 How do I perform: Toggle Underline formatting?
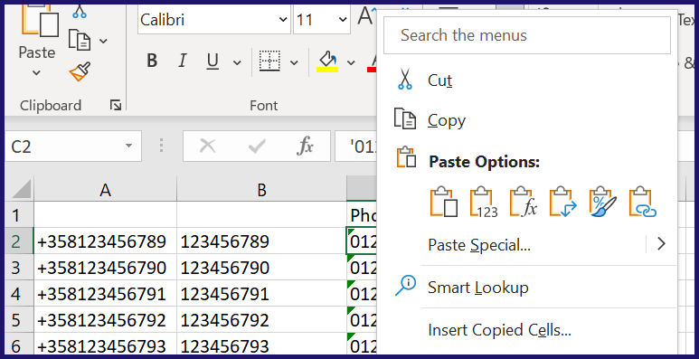213,61
